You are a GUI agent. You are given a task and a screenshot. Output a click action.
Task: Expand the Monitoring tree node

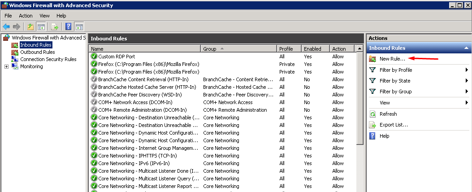(x=6, y=66)
